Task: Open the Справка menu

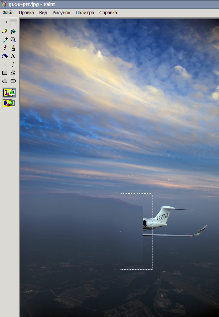Action: pyautogui.click(x=108, y=13)
